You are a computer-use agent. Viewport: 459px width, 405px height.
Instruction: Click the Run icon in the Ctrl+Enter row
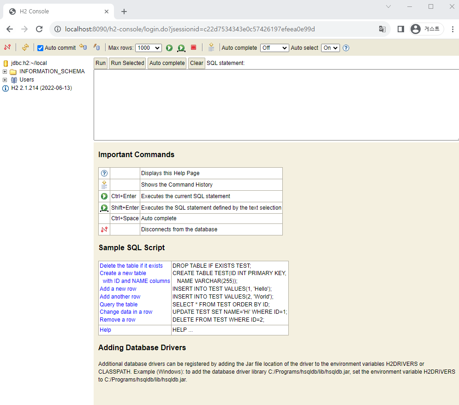pyautogui.click(x=104, y=196)
